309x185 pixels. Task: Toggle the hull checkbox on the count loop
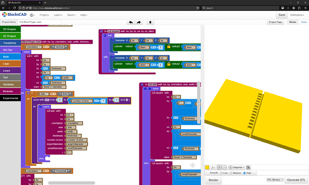[127, 100]
